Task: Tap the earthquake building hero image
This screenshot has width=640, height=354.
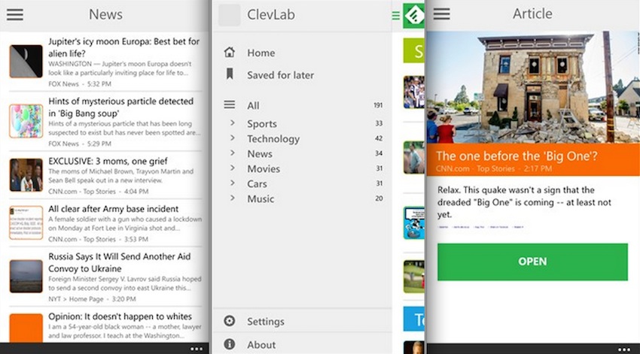Action: click(533, 87)
